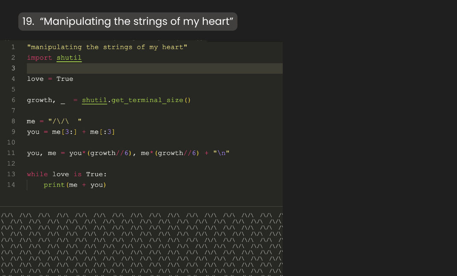Click line number 14 in the gutter

pyautogui.click(x=11, y=185)
